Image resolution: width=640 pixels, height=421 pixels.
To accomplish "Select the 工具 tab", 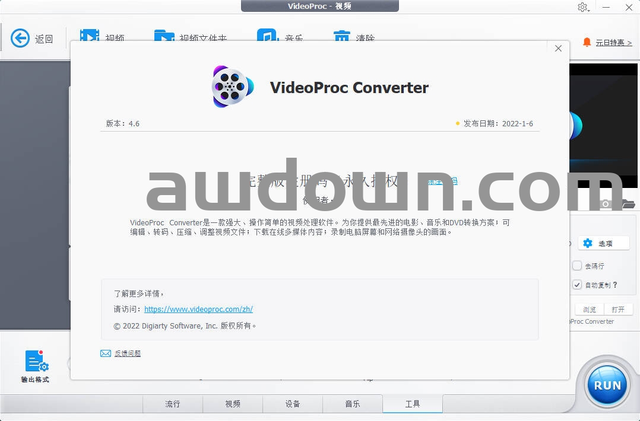I will (x=412, y=404).
